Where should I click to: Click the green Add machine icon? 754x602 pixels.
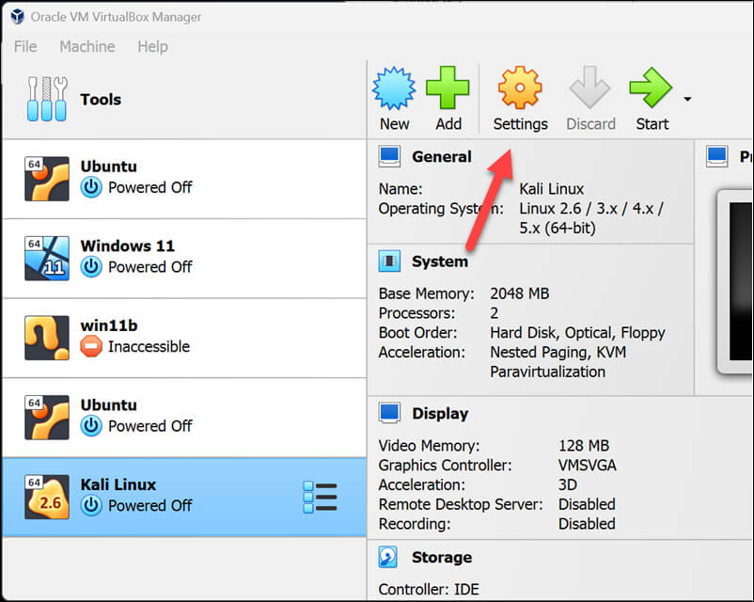(x=448, y=89)
